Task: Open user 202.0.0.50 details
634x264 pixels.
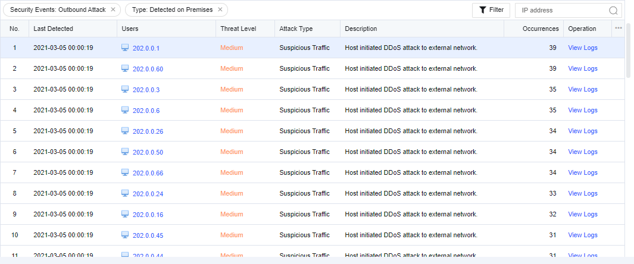Action: click(x=148, y=152)
